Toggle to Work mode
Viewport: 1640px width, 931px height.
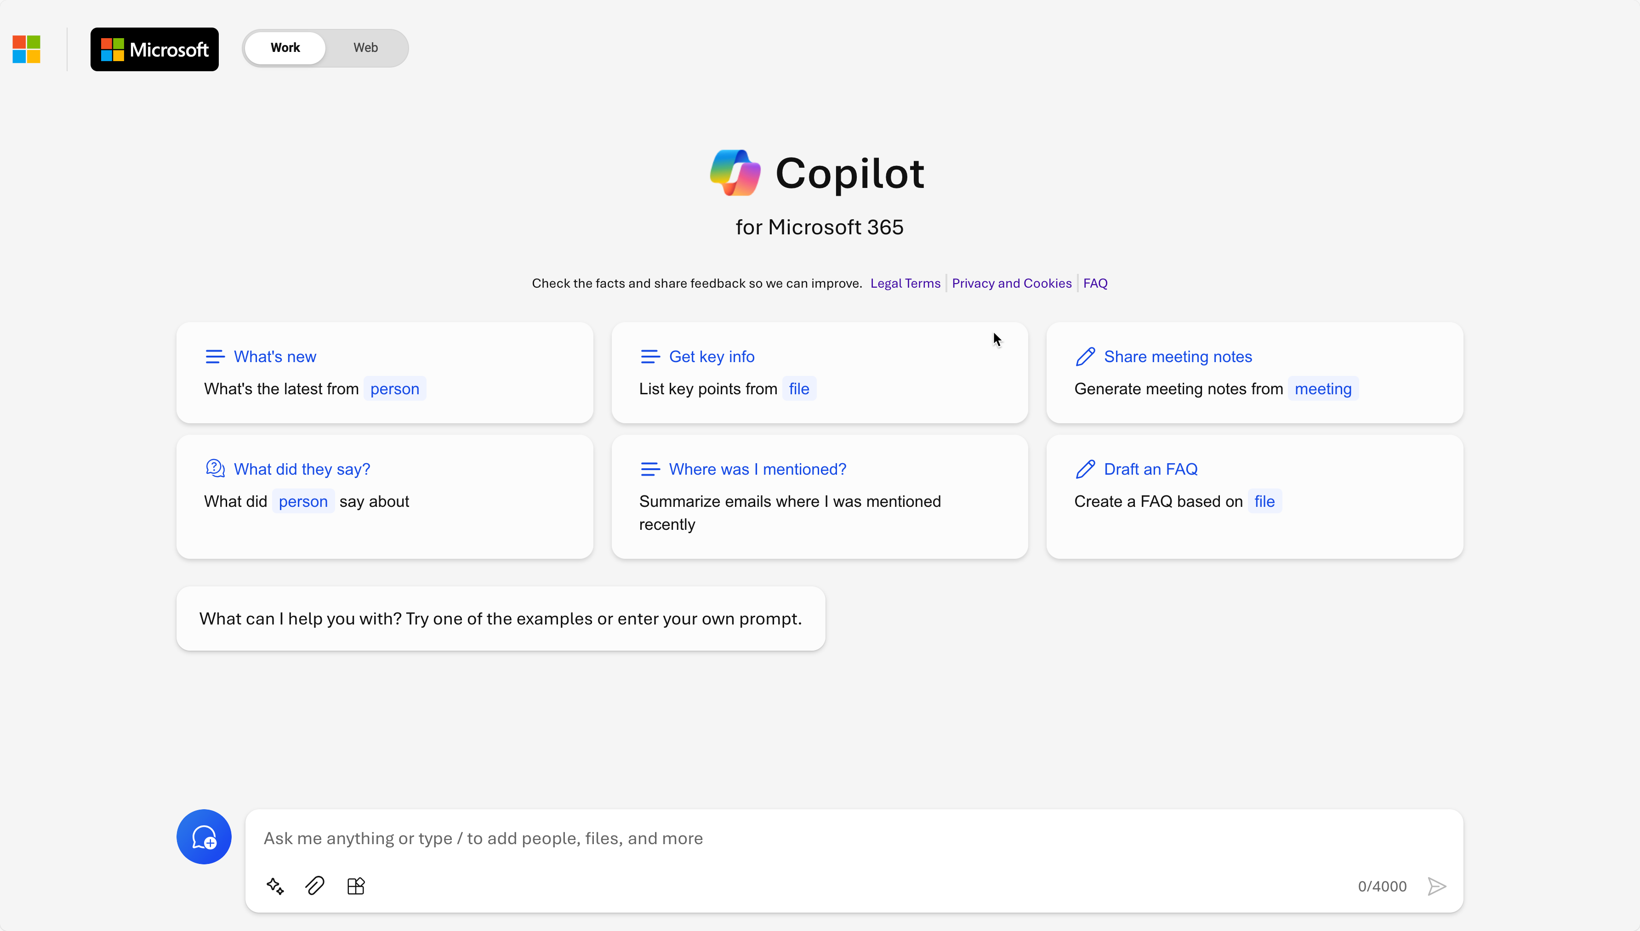pyautogui.click(x=284, y=47)
